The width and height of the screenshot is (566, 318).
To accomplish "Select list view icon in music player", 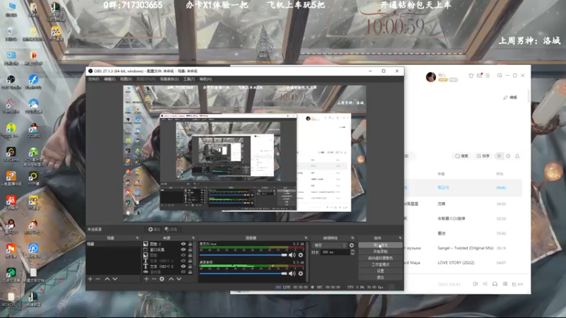I will tap(499, 156).
